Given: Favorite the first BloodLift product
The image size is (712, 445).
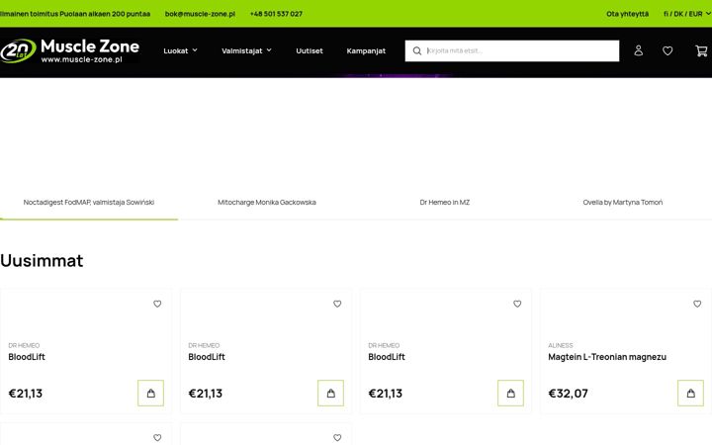Looking at the screenshot, I should click(x=157, y=304).
